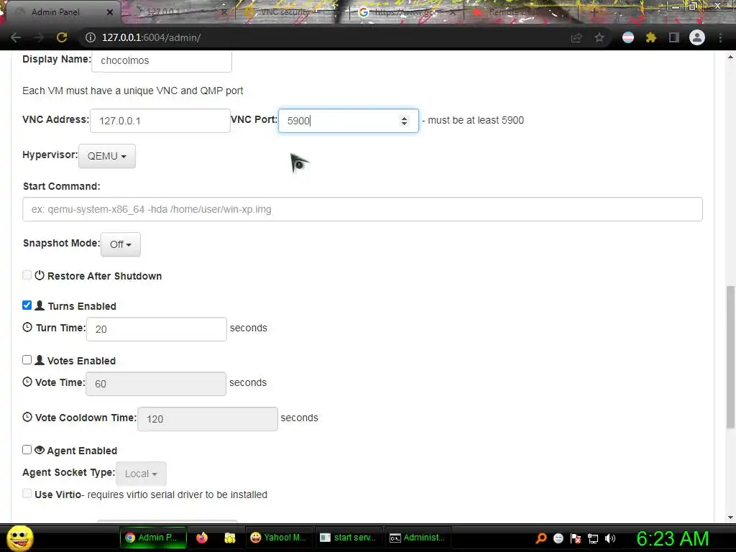This screenshot has width=736, height=552.
Task: Tick the Use Virtio checkbox
Action: [x=27, y=493]
